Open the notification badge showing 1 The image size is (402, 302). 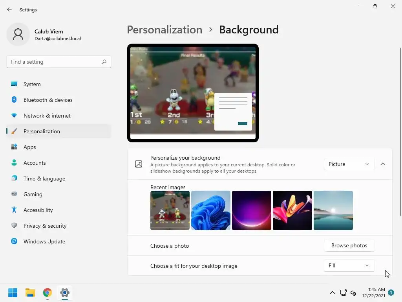pyautogui.click(x=391, y=293)
